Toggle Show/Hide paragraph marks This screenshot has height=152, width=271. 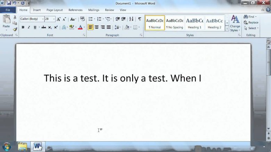(x=139, y=19)
